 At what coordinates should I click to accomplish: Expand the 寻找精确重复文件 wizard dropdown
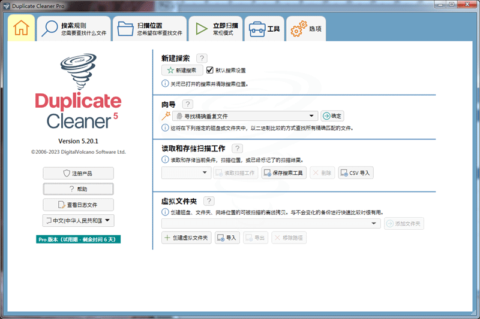(x=245, y=116)
